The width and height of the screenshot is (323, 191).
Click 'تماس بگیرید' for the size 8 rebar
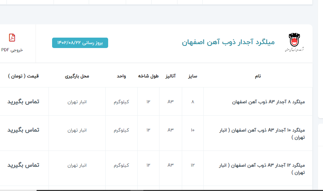(23, 102)
